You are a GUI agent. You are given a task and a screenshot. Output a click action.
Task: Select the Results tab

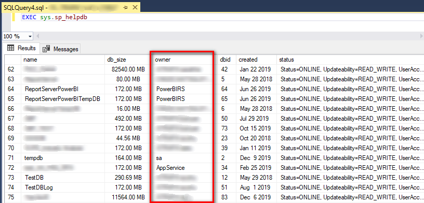point(21,48)
